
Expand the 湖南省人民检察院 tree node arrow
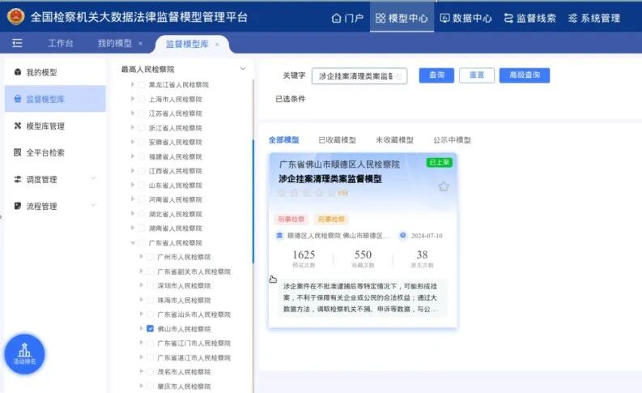tap(133, 228)
